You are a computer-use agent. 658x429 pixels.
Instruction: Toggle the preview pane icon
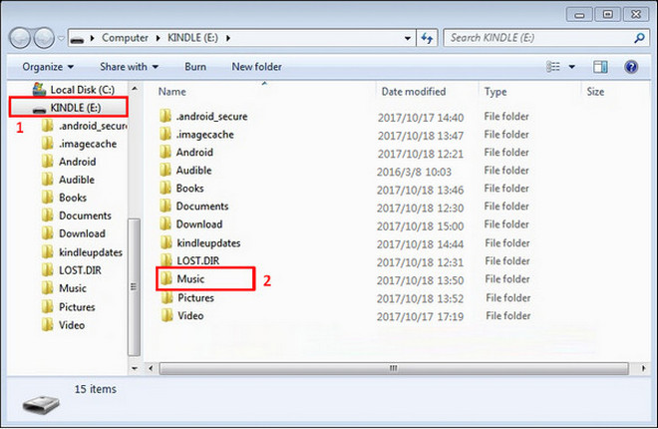[600, 67]
